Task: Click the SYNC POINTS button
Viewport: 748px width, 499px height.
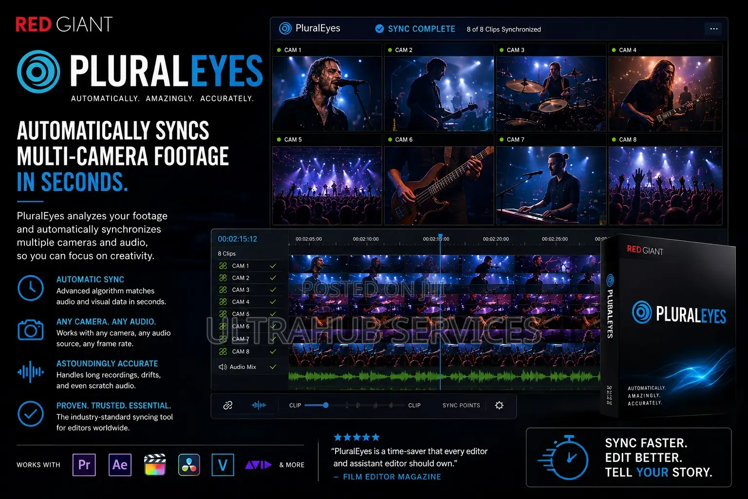Action: point(461,405)
